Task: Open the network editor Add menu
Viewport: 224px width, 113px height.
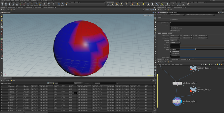Action: click(x=160, y=64)
